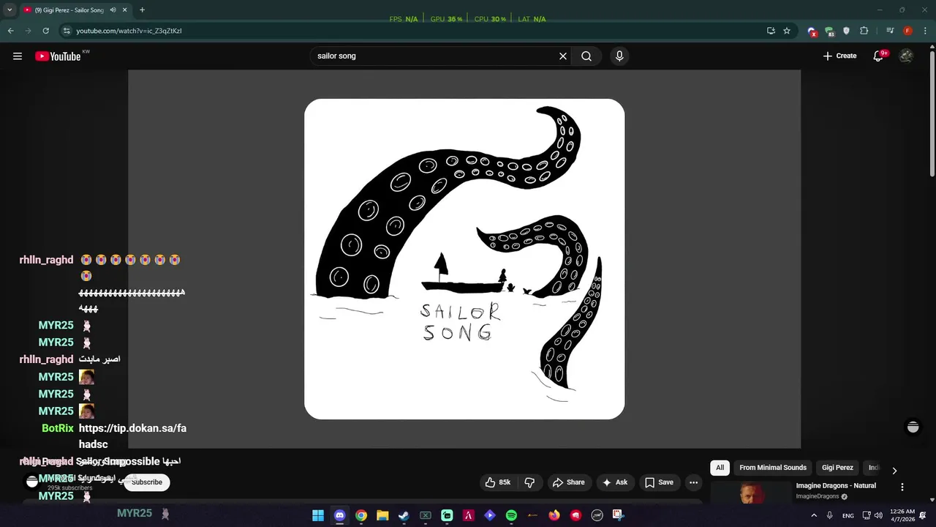Save the video to a playlist
Image resolution: width=936 pixels, height=527 pixels.
tap(659, 482)
